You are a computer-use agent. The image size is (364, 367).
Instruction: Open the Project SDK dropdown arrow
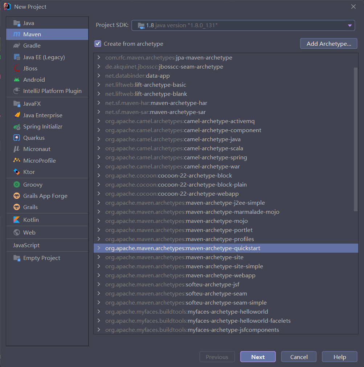(350, 25)
